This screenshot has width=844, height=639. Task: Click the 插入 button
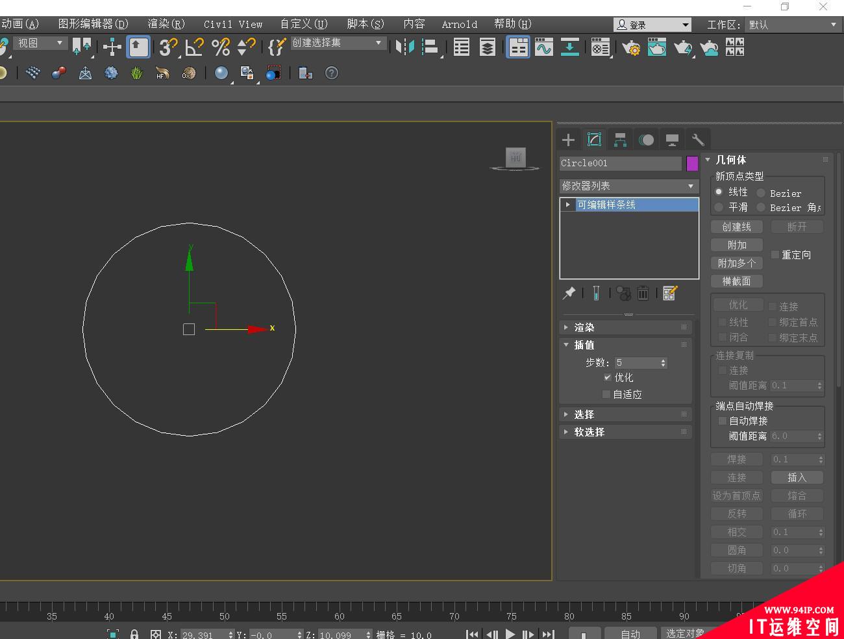pyautogui.click(x=797, y=477)
